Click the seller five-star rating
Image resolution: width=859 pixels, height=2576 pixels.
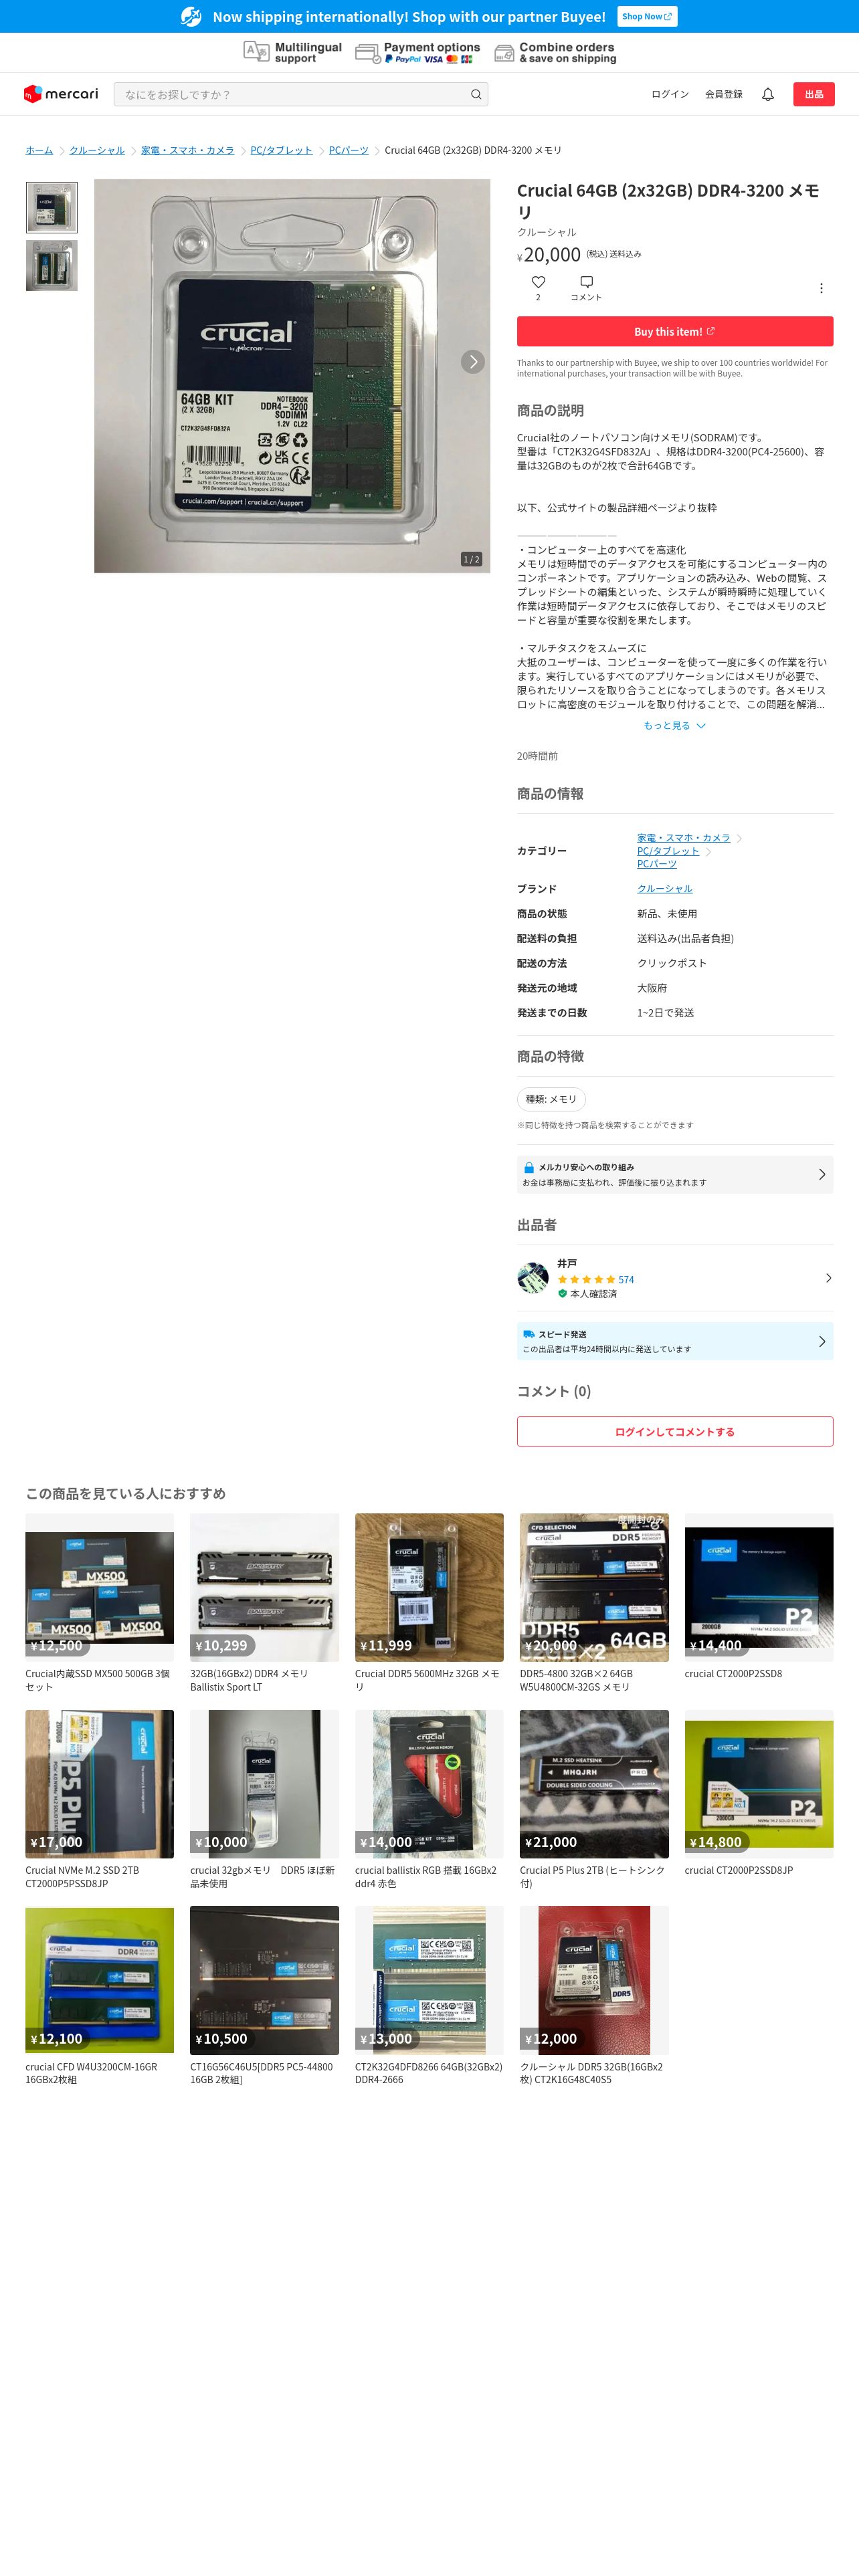pyautogui.click(x=586, y=1279)
